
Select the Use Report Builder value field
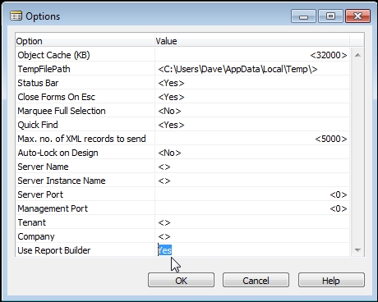pos(252,250)
